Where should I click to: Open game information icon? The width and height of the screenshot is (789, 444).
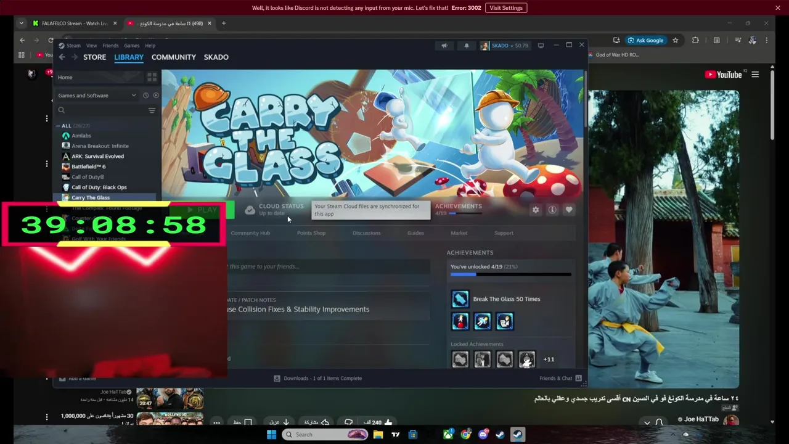(x=552, y=210)
